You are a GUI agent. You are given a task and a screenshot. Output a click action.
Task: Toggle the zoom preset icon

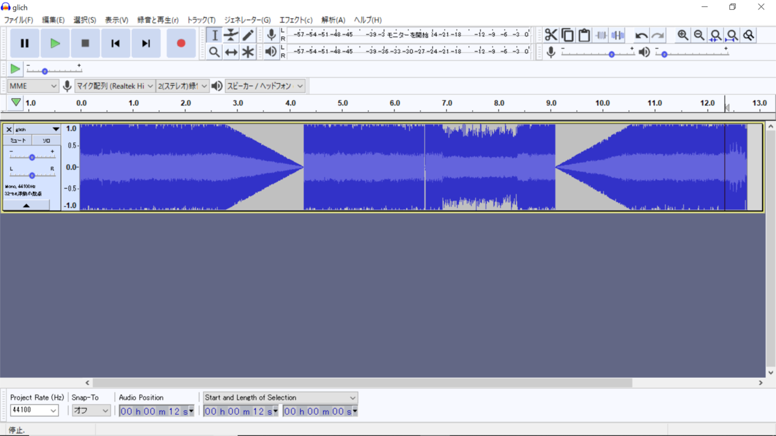tap(749, 35)
